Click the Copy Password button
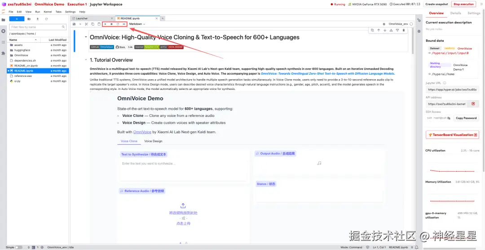485x250 pixels. 466,118
